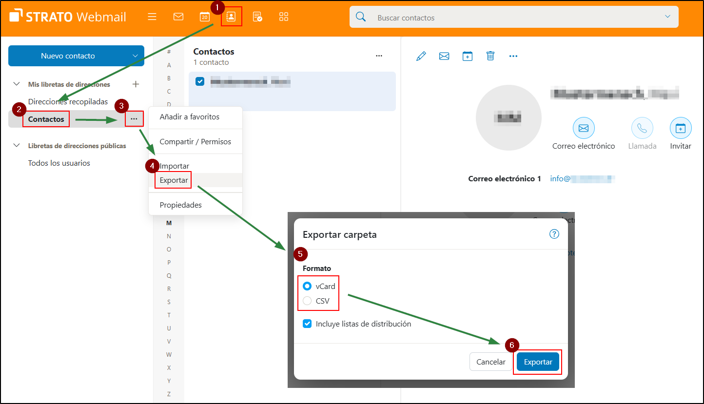
Task: Open the Mail icon in top bar
Action: pos(178,17)
